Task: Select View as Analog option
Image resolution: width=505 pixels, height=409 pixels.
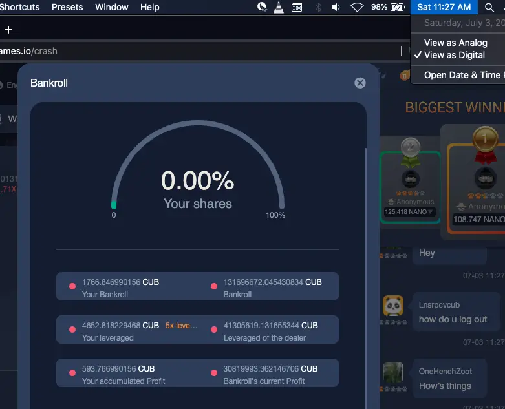Action: coord(455,43)
